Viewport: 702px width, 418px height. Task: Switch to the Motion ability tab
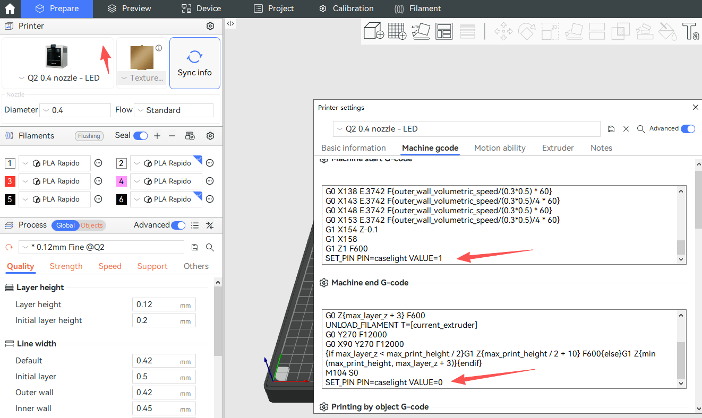(x=500, y=148)
